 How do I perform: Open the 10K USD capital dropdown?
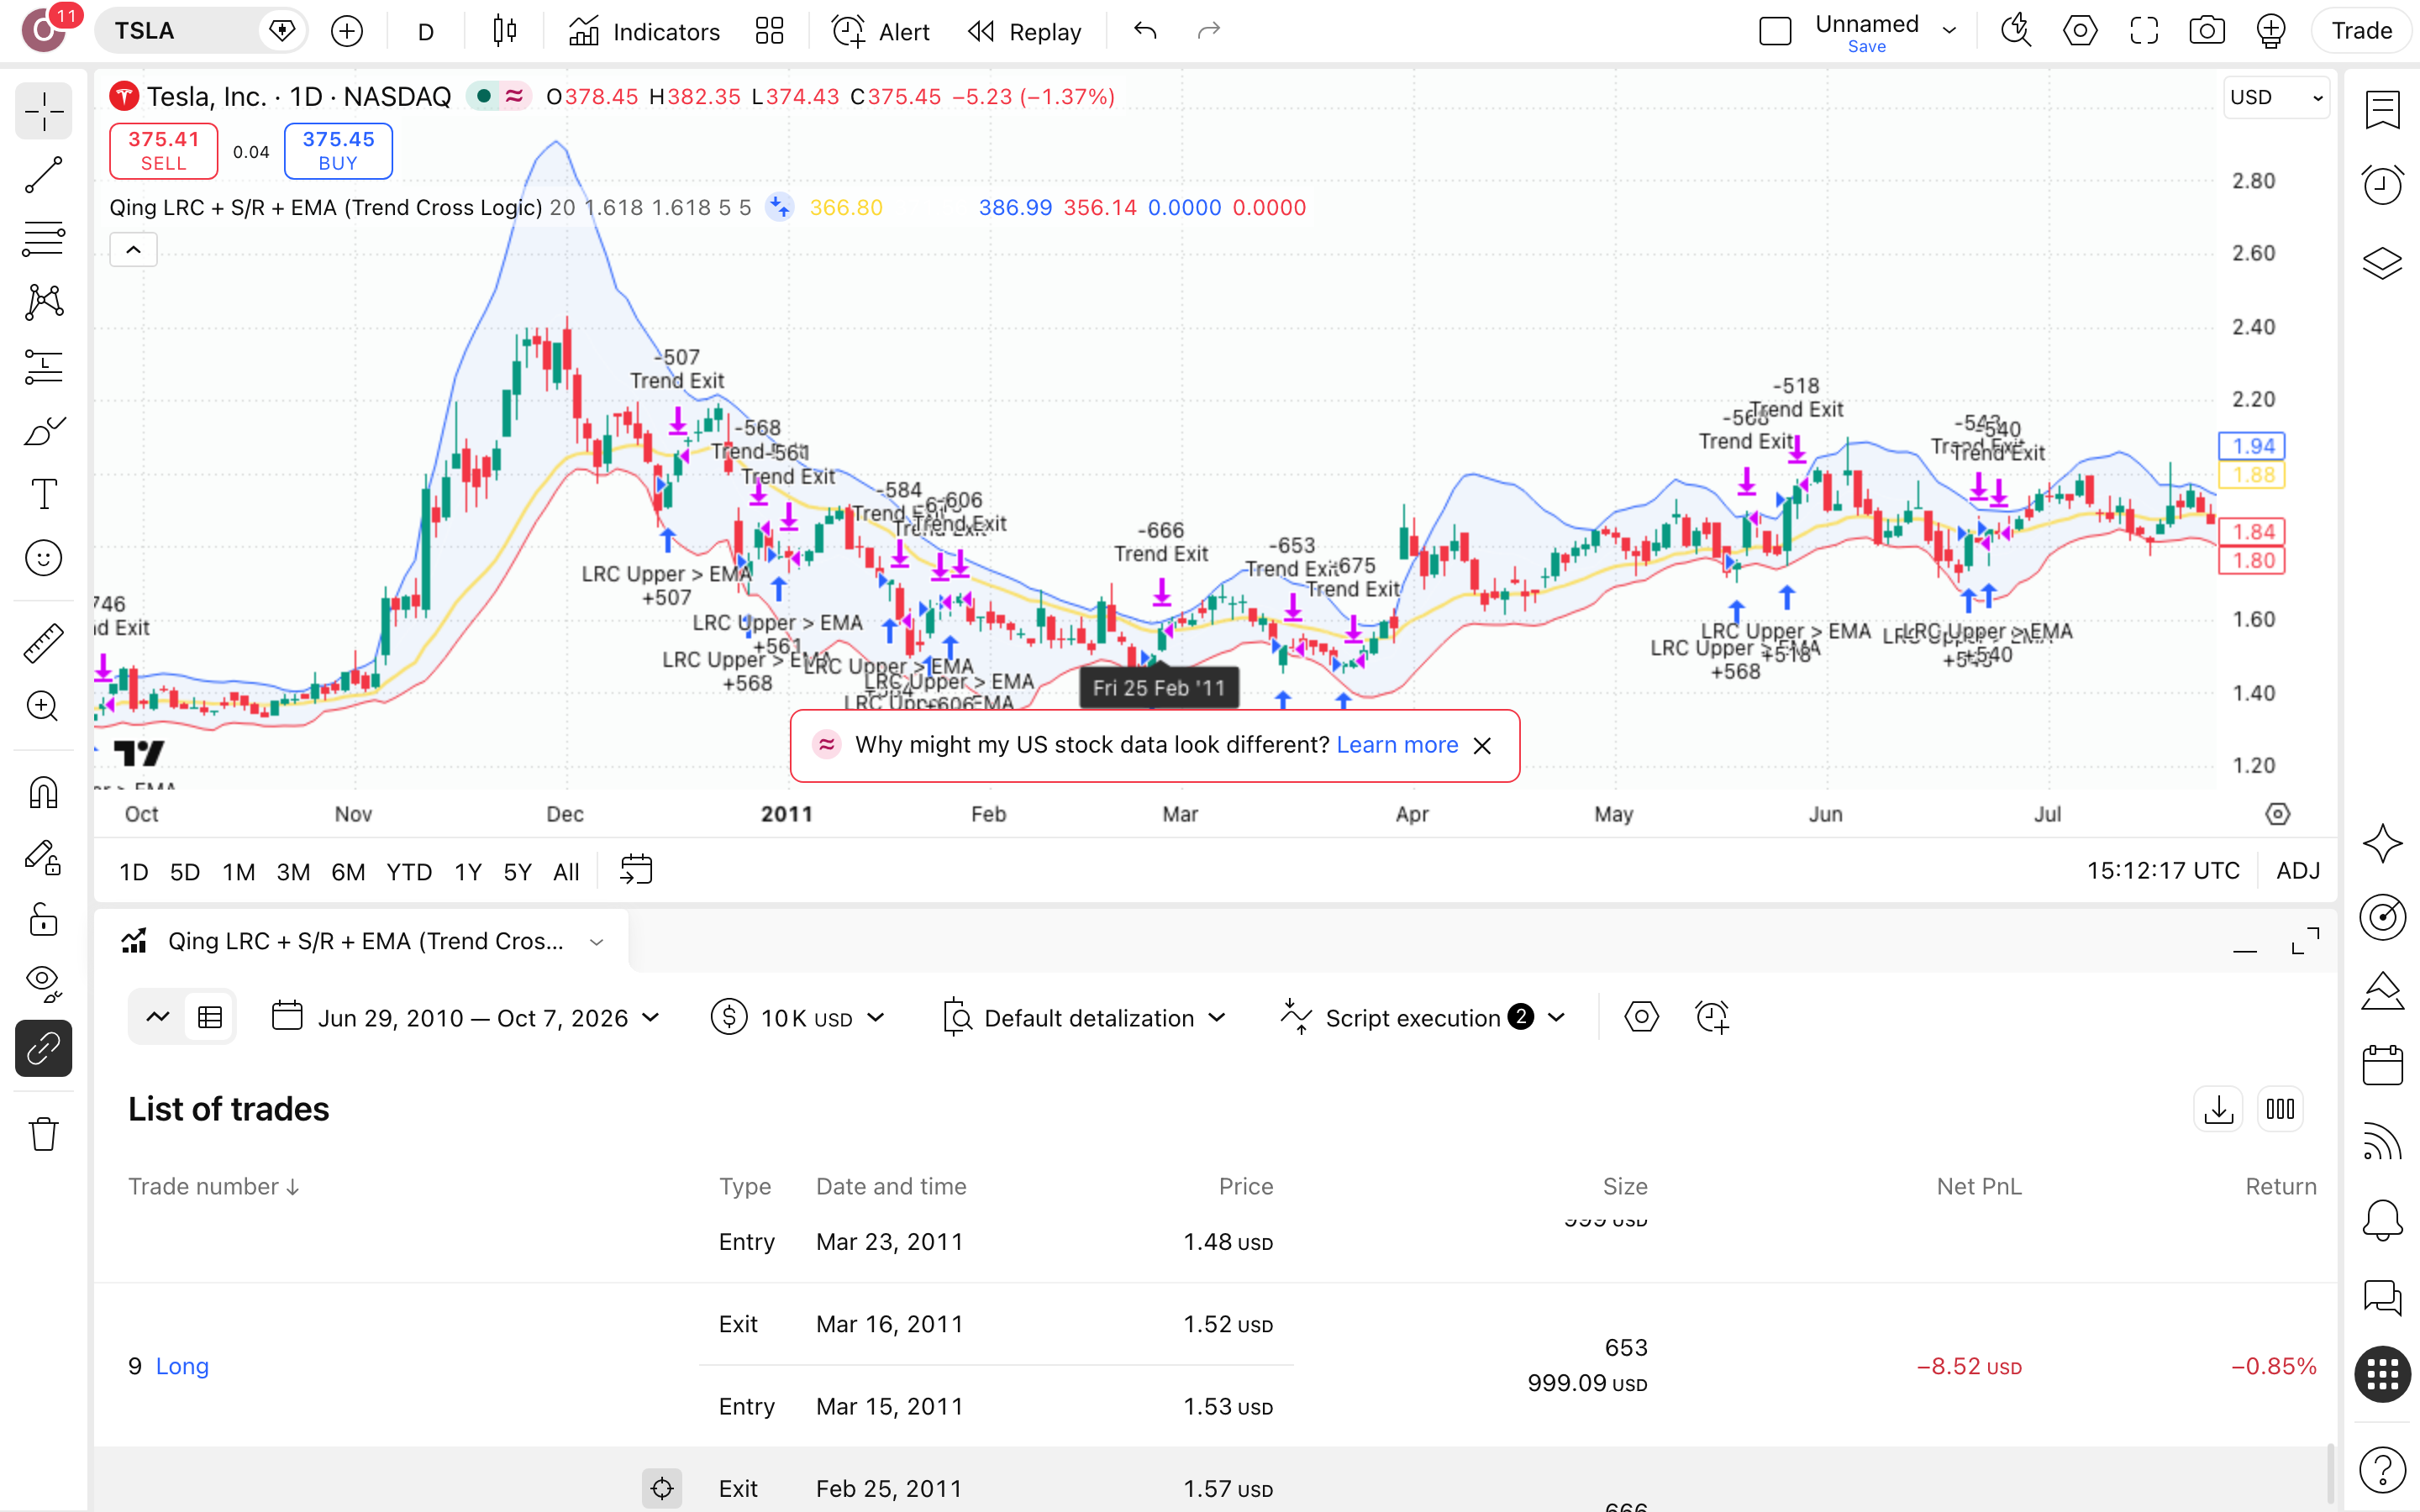(x=798, y=1018)
